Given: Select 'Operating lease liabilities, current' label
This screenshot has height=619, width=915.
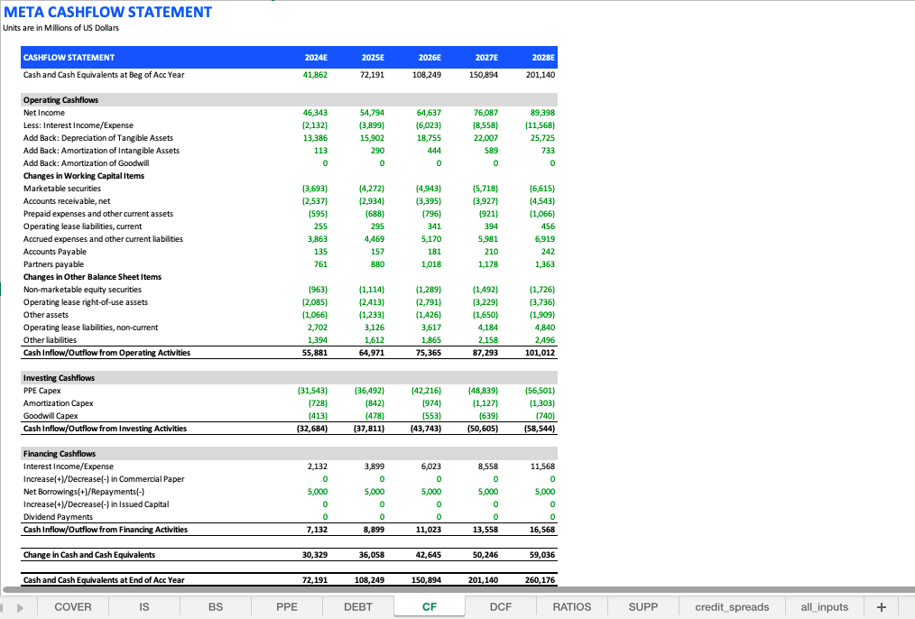Looking at the screenshot, I should [83, 226].
